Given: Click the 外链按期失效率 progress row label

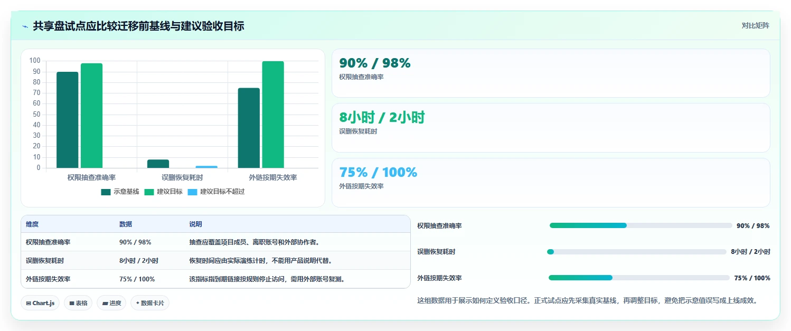Looking at the screenshot, I should pyautogui.click(x=439, y=278).
